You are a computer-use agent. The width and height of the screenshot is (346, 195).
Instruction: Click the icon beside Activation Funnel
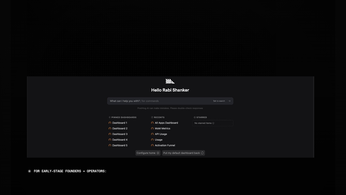tap(152, 145)
